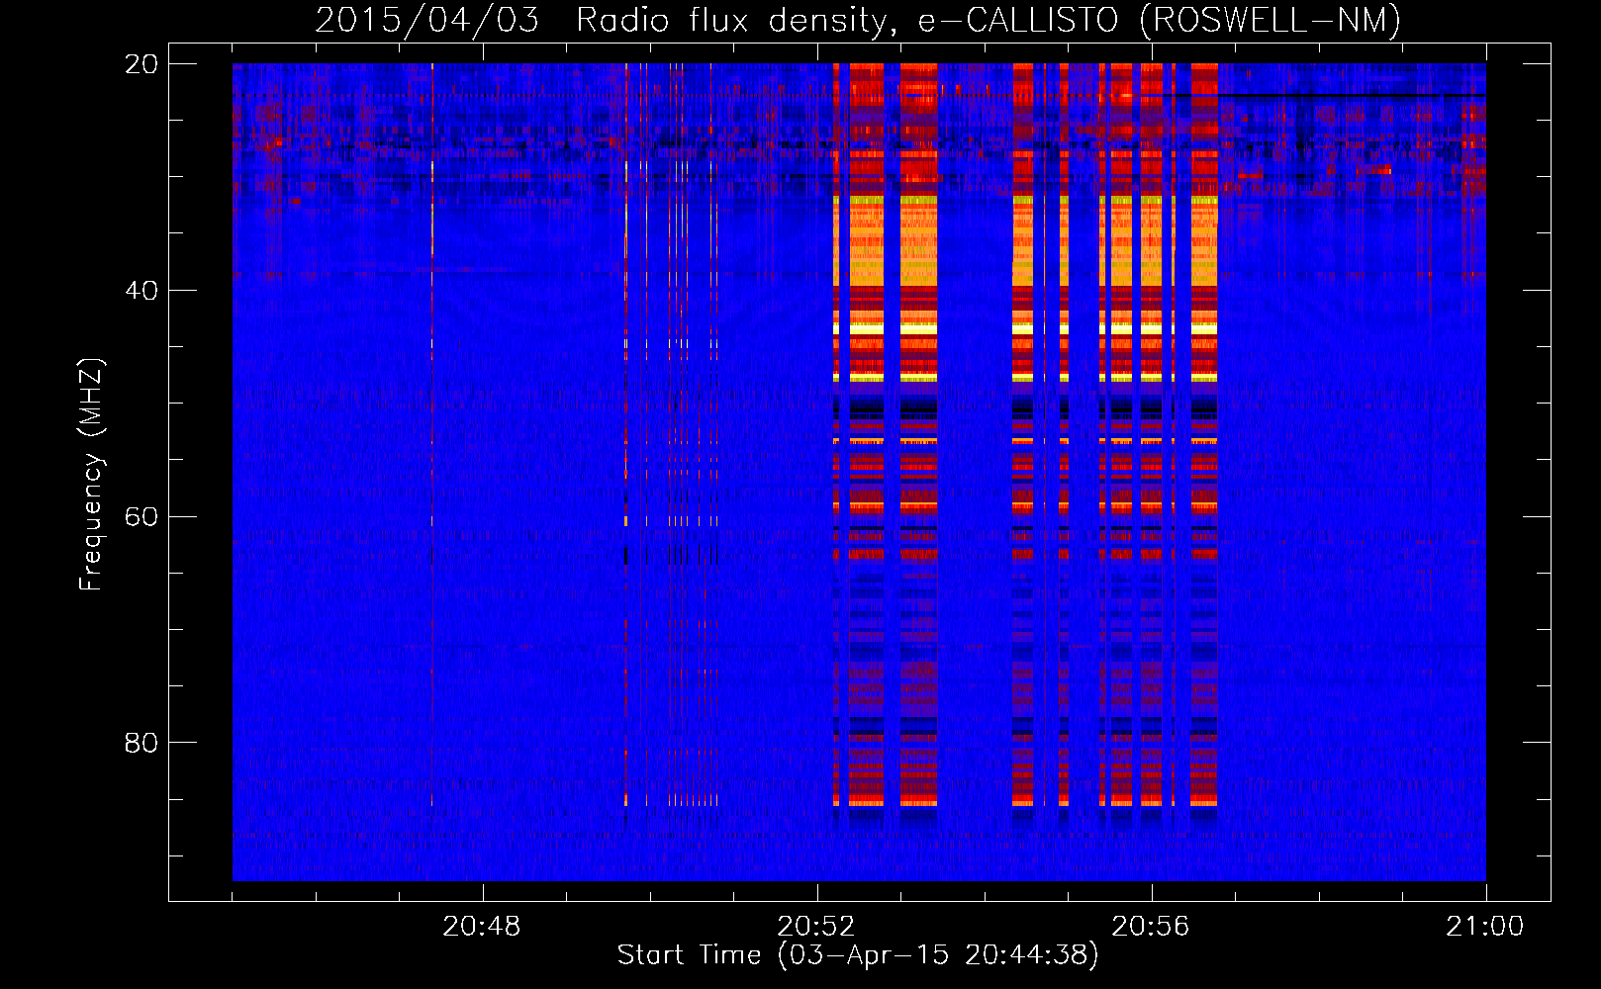
Task: Click the '20:56' time tick label
Action: click(x=1151, y=927)
